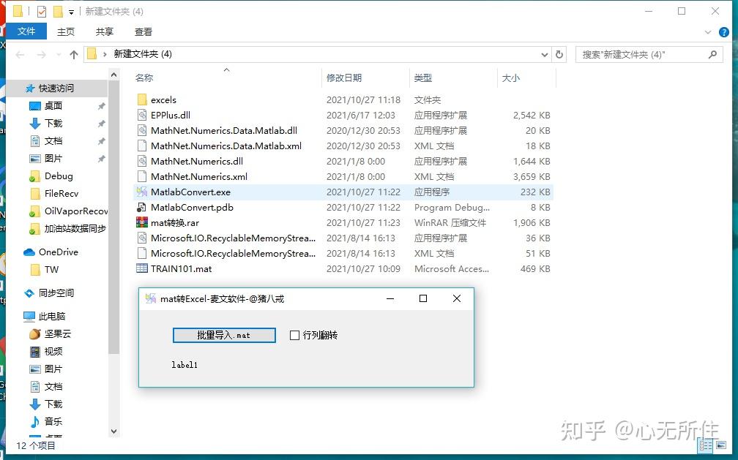Screen dimensions: 738x460
Task: Open MatlabConvert.exe via its application icon
Action: (143, 192)
